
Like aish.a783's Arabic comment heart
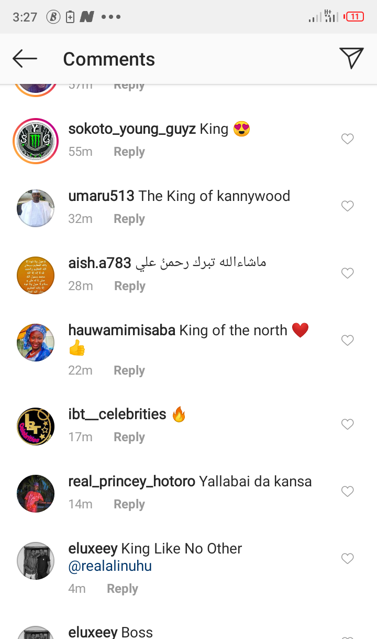[347, 273]
